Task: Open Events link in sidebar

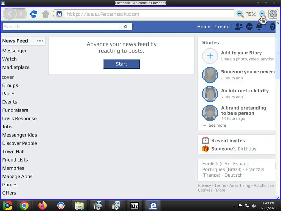Action: click(x=10, y=102)
